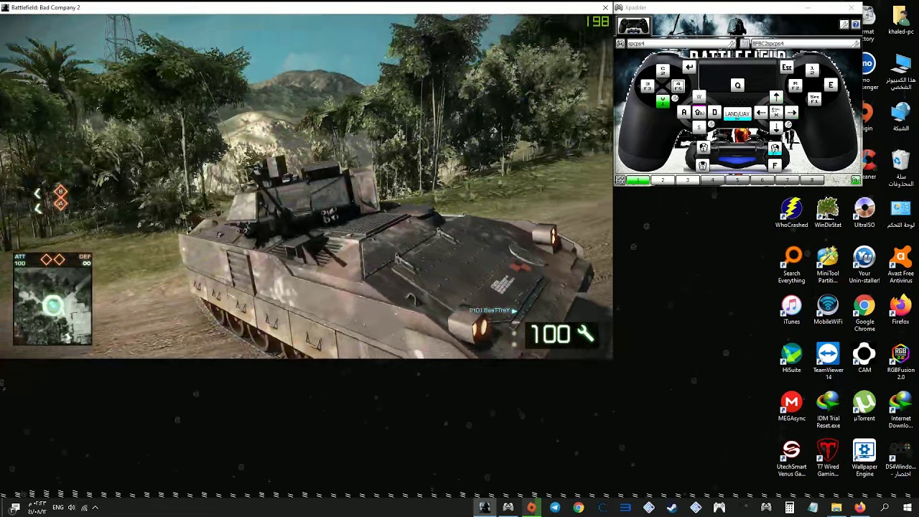This screenshot has height=517, width=919.
Task: Open the TeamViewer 14 desktop shortcut
Action: pyautogui.click(x=828, y=362)
